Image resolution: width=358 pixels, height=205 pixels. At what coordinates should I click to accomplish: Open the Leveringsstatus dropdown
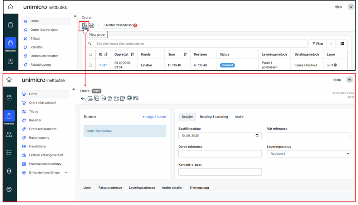pyautogui.click(x=308, y=154)
